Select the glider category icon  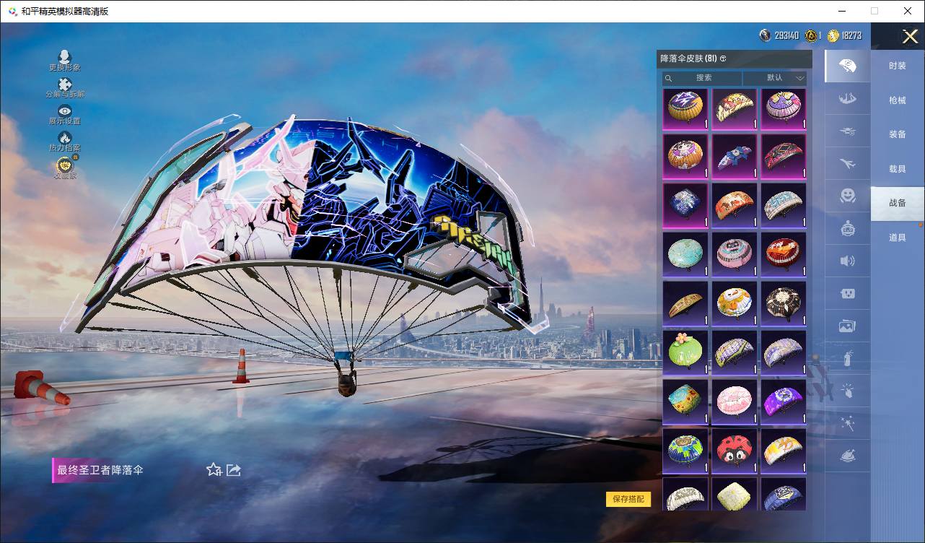[x=848, y=99]
